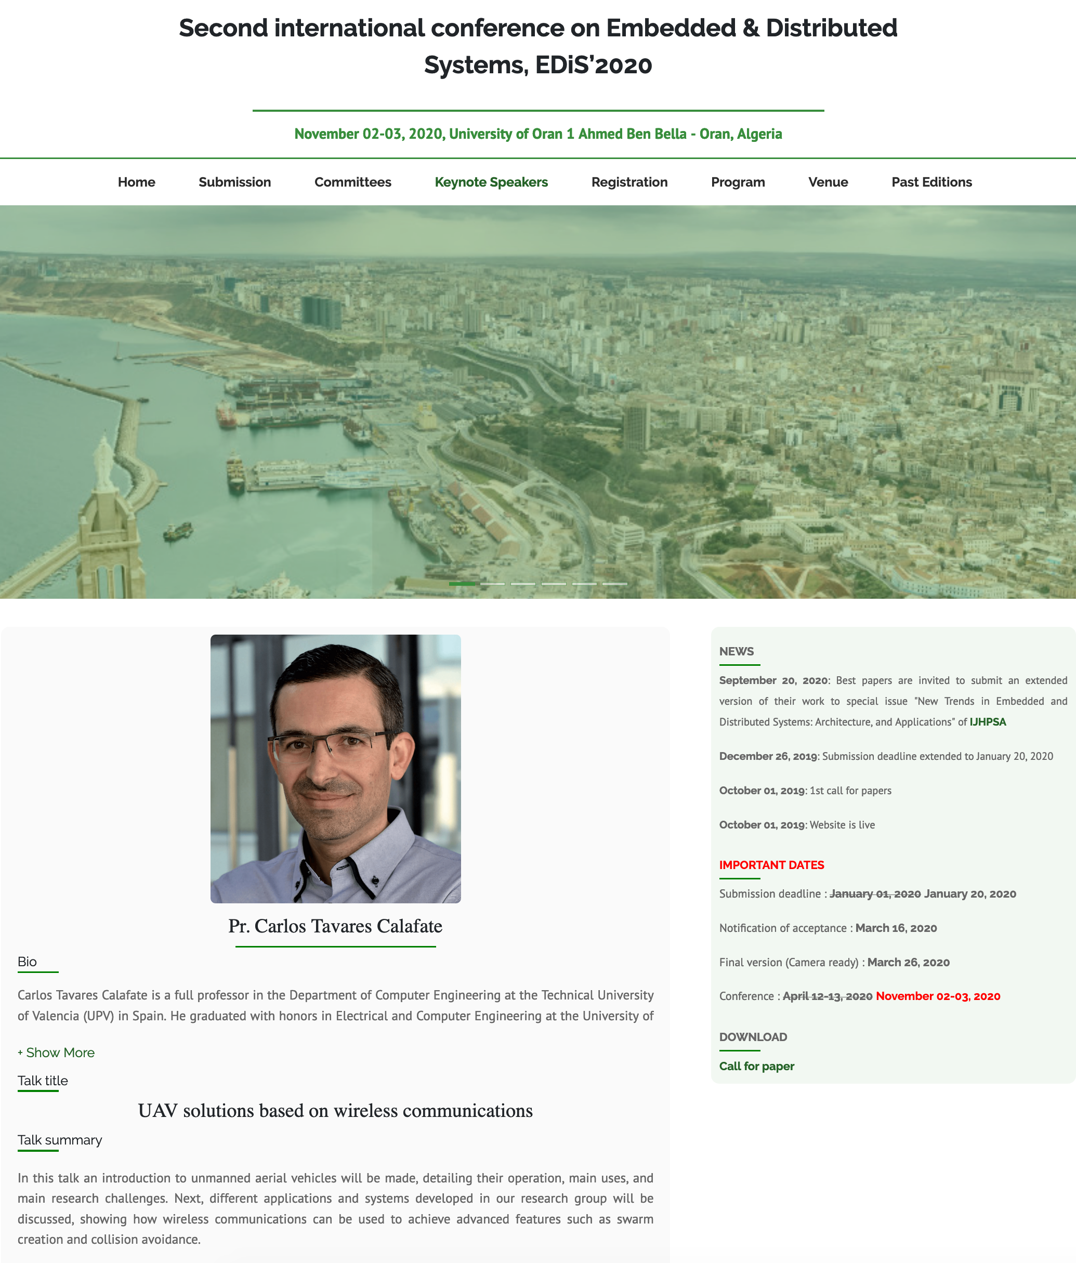Open Past Editions in the navigation

(932, 182)
